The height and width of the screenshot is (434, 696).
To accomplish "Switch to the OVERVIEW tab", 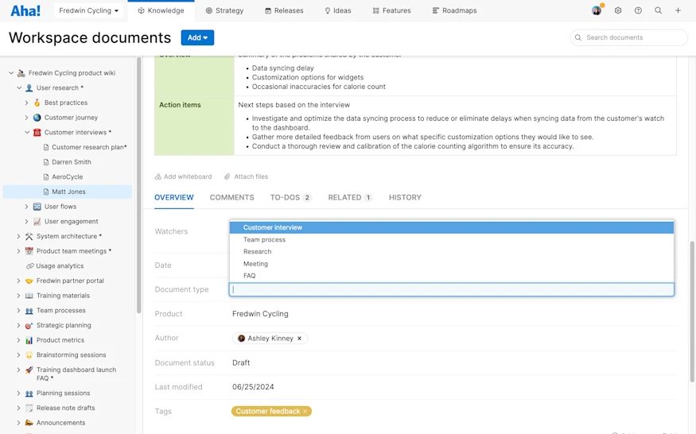I will (174, 197).
